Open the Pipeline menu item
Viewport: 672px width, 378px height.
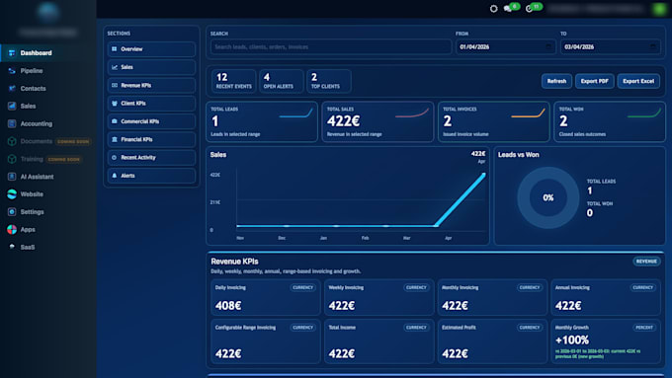[x=48, y=71]
